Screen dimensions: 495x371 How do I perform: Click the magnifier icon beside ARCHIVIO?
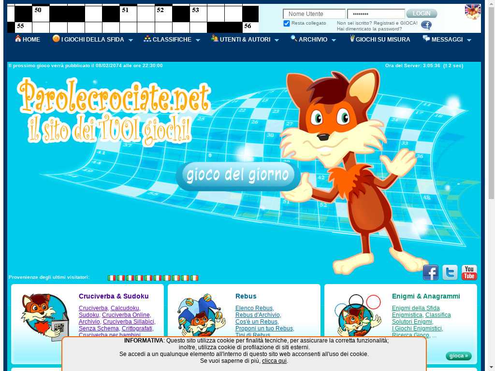point(294,39)
